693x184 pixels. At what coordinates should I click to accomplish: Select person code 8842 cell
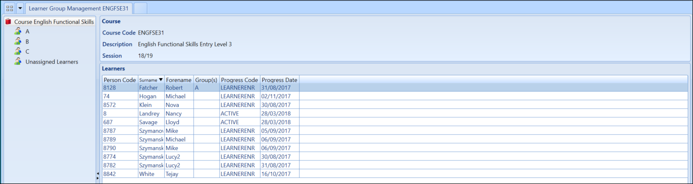tap(120, 173)
